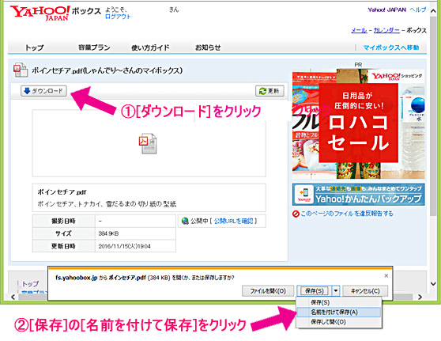Click the file description text ポインセチア、トナカイ
The width and height of the screenshot is (441, 341).
coord(107,203)
